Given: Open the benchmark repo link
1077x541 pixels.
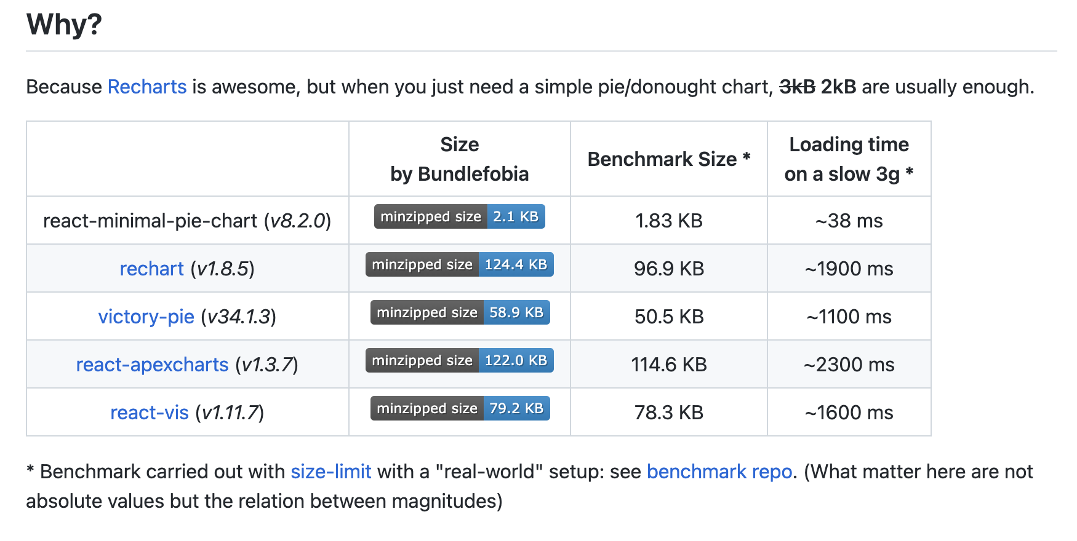Looking at the screenshot, I should [x=719, y=472].
